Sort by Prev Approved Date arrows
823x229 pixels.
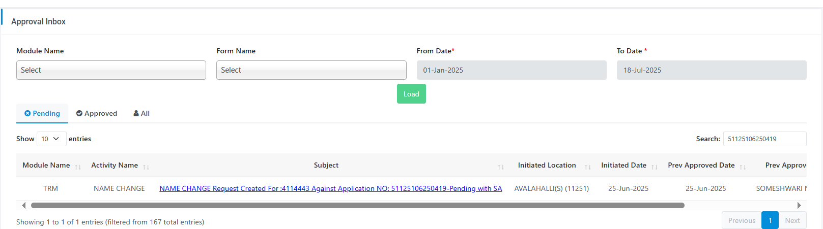pos(743,167)
